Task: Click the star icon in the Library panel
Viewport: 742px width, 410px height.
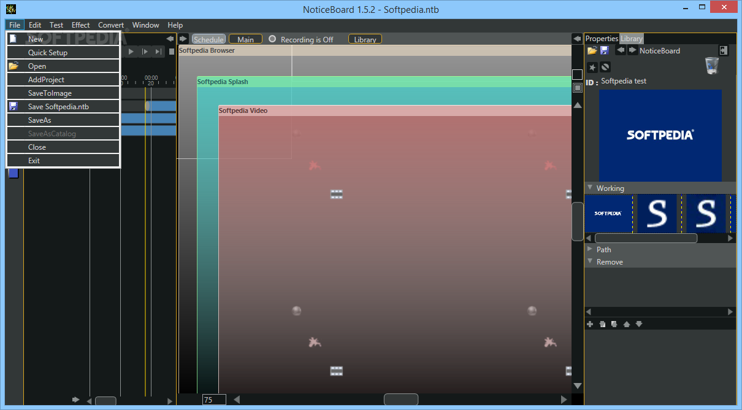Action: click(x=592, y=67)
